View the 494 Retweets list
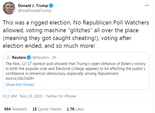The width and height of the screenshot is (155, 113). (x=15, y=109)
